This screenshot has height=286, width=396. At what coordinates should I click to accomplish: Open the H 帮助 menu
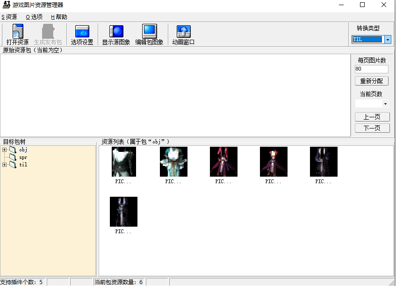click(x=59, y=17)
